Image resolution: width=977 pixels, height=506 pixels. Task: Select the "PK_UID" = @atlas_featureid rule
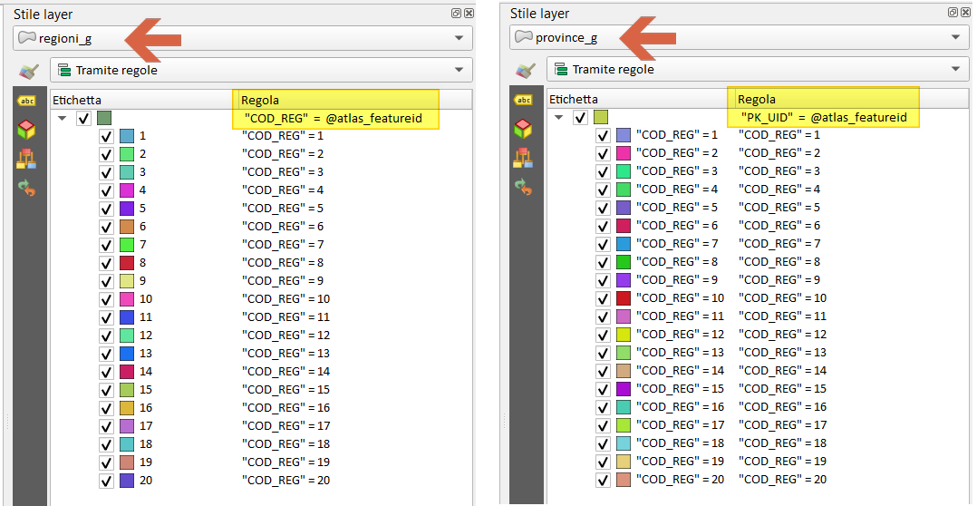(x=822, y=118)
